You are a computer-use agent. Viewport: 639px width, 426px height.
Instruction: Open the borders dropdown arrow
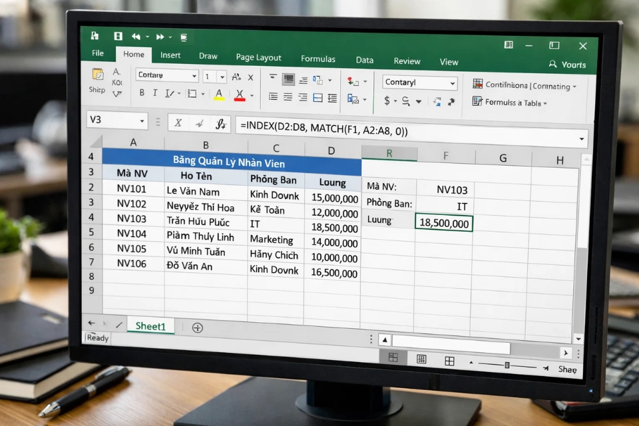click(x=203, y=93)
